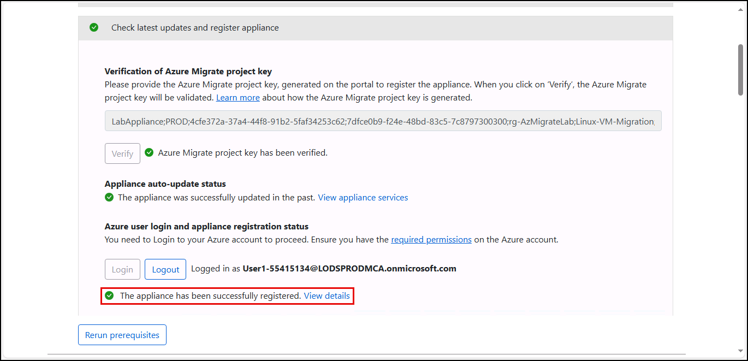748x361 pixels.
Task: Click 'Verification of Azure Migrate project key' heading
Action: coord(188,71)
